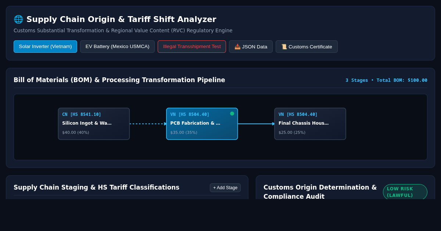Click the green status dot on PCB node
This screenshot has width=441, height=231.
(x=232, y=114)
